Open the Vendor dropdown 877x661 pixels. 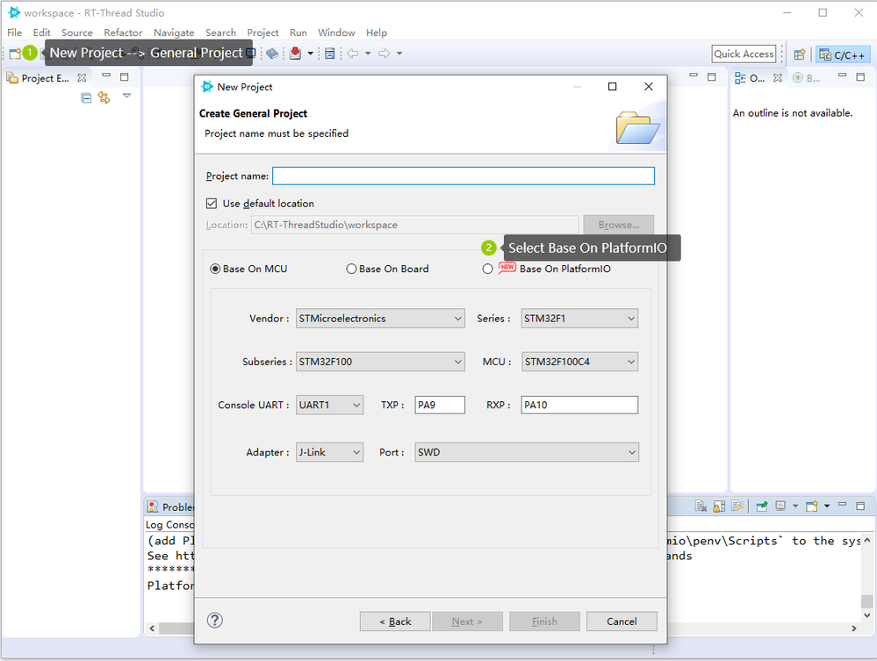[x=380, y=318]
